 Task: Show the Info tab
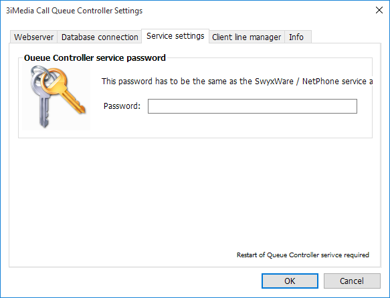tap(298, 37)
